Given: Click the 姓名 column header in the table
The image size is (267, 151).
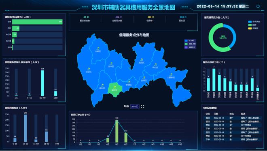Looking at the screenshot, I should (x=231, y=114).
